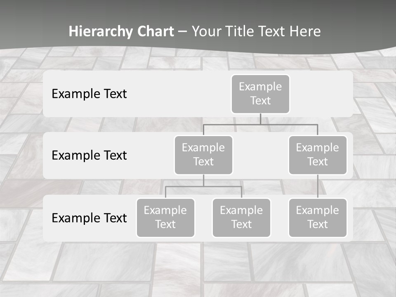Screen dimensions: 396x297
Task: Select the left second-level Example Text box
Action: (x=203, y=155)
